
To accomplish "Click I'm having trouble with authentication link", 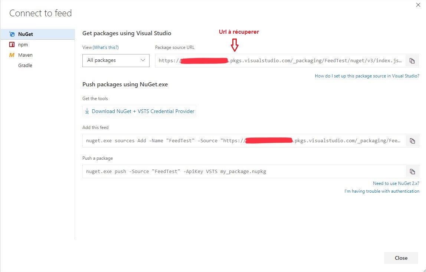I will 382,191.
